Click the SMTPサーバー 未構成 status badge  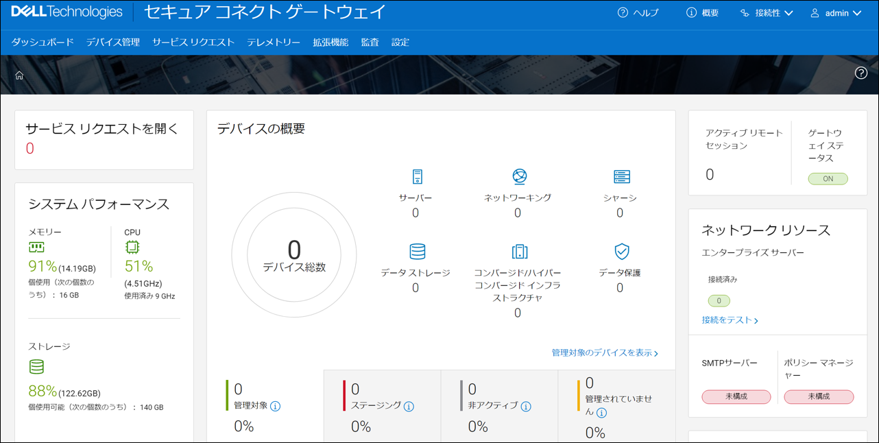(x=736, y=396)
